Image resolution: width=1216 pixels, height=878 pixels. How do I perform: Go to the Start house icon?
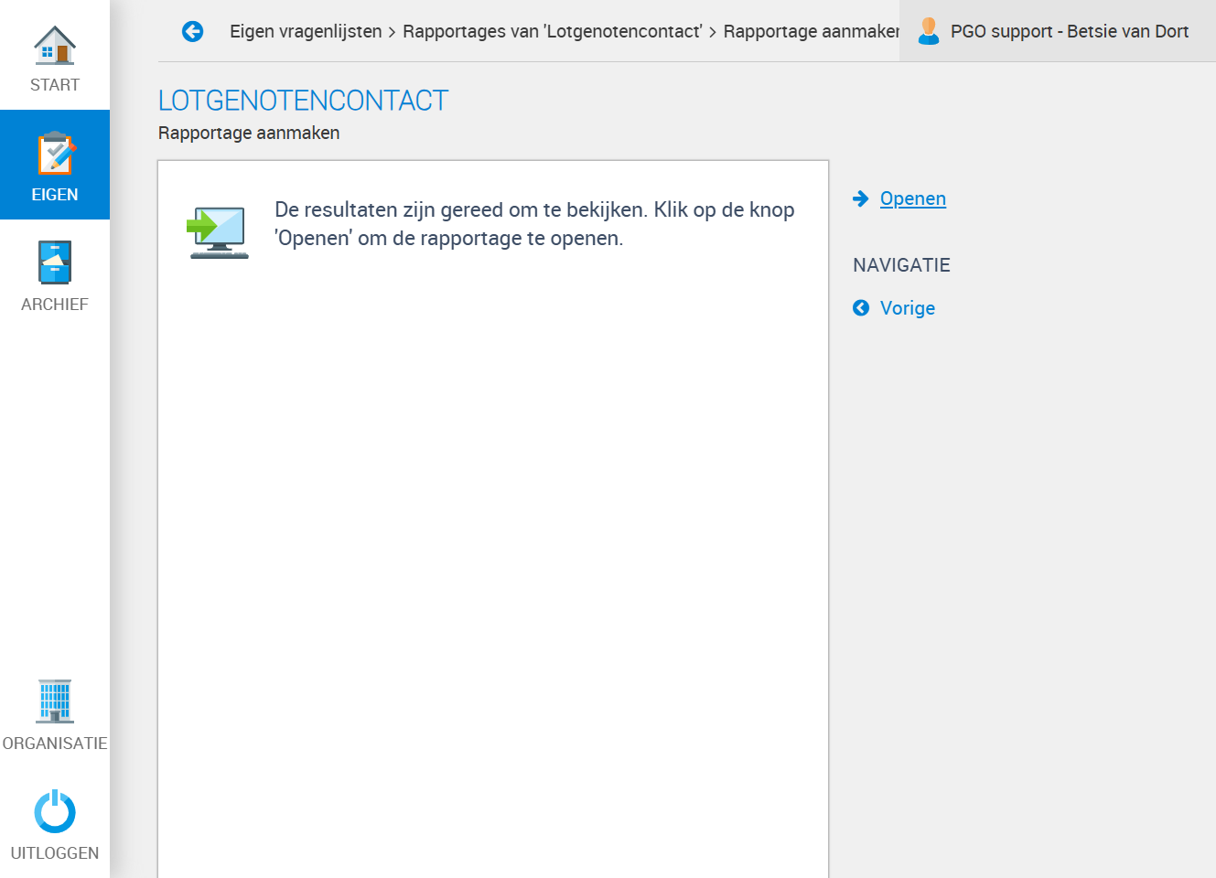coord(55,45)
